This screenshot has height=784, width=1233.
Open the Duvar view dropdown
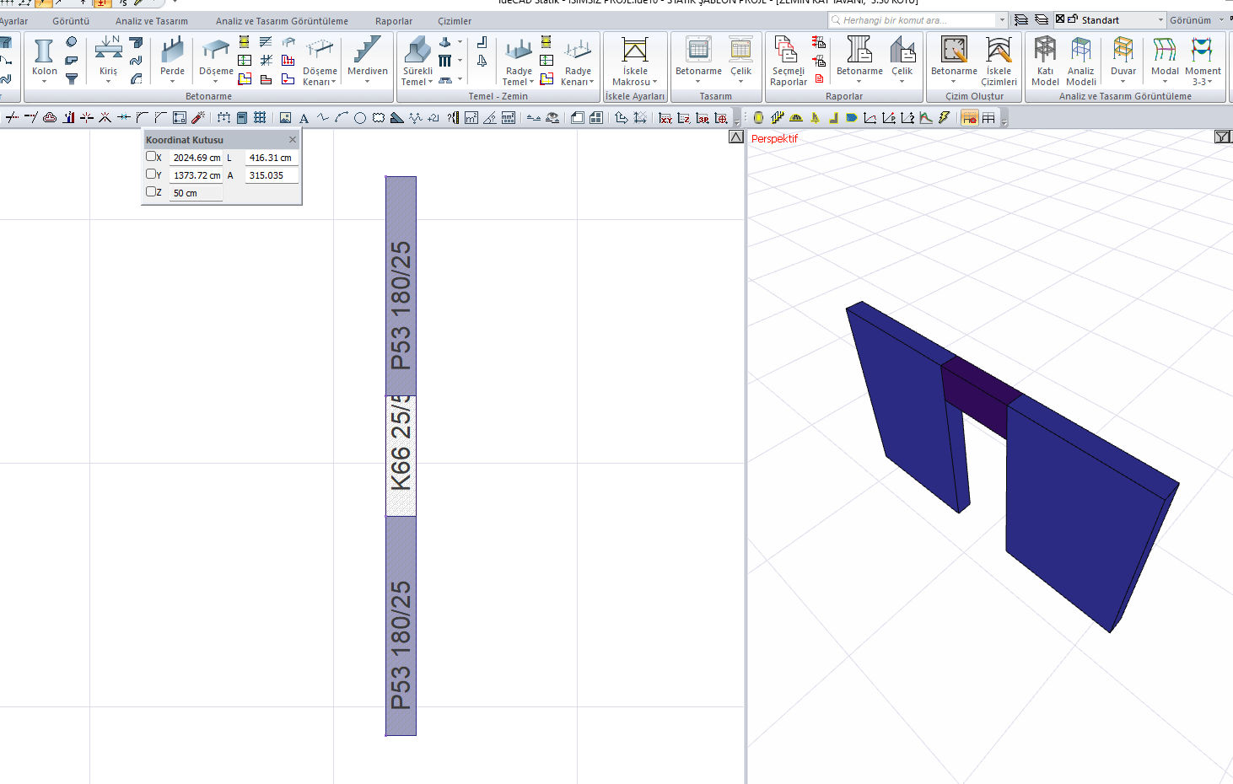pos(1123,82)
